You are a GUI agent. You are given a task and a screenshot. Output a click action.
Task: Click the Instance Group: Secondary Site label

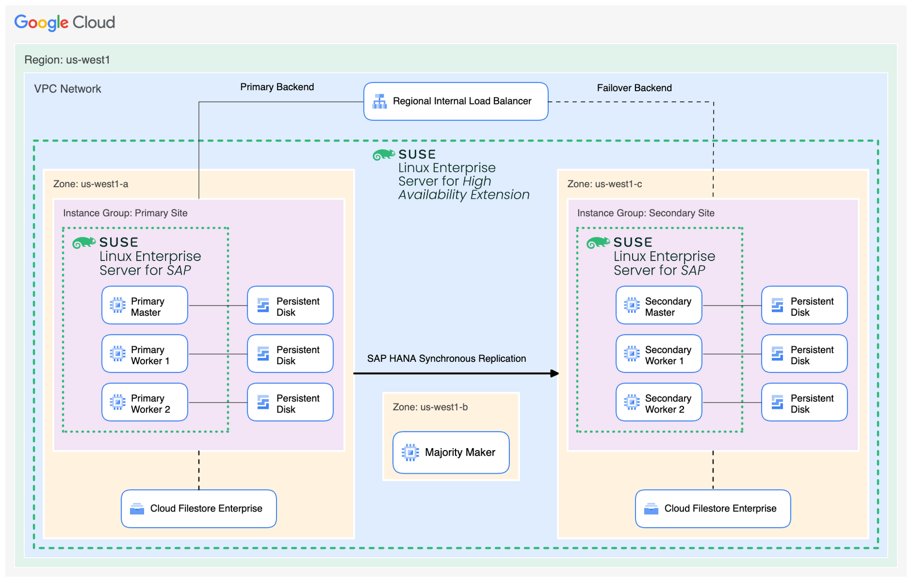[x=646, y=213]
